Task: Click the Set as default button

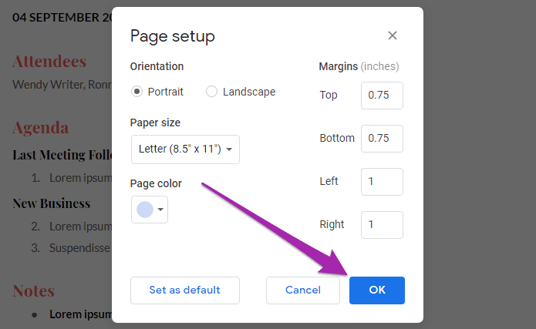Action: [185, 290]
